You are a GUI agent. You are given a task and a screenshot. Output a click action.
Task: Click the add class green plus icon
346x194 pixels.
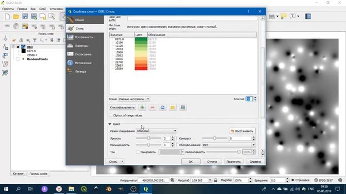142,107
